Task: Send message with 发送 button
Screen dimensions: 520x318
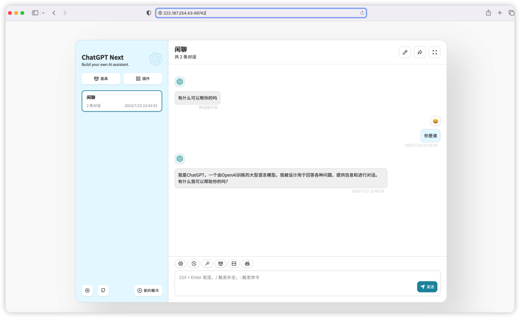Action: (427, 287)
